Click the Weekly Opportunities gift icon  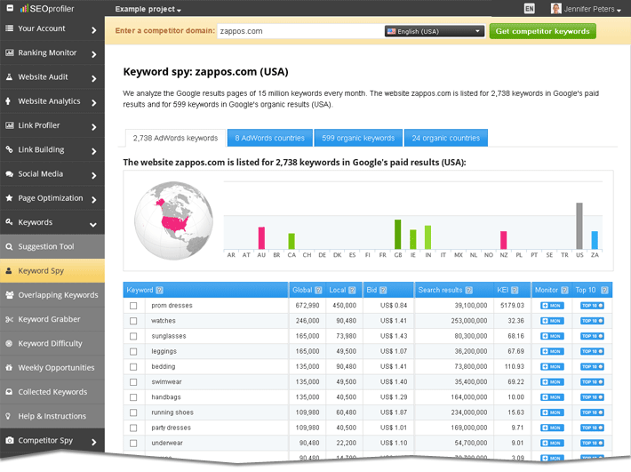[x=9, y=367]
